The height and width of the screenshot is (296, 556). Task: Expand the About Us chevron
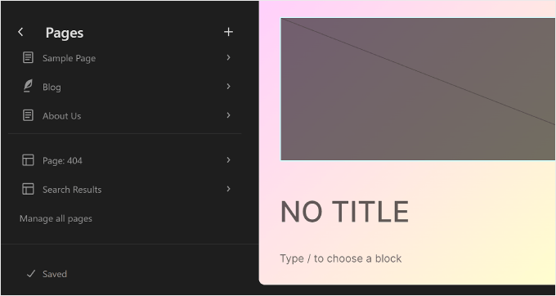[229, 115]
